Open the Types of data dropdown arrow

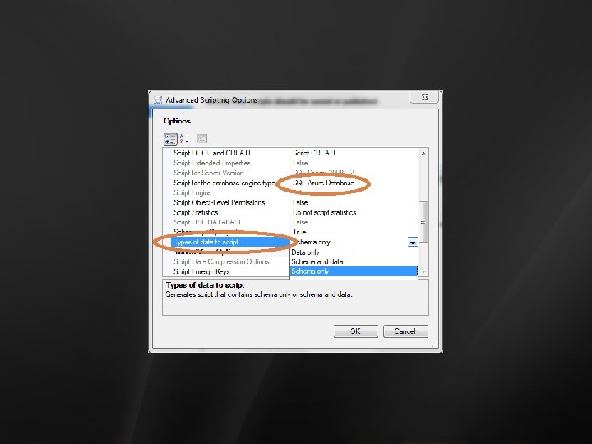tap(412, 243)
